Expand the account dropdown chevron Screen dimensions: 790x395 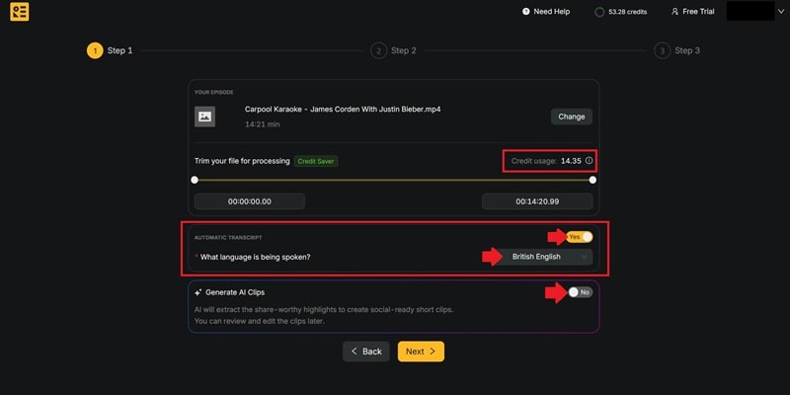(x=781, y=12)
